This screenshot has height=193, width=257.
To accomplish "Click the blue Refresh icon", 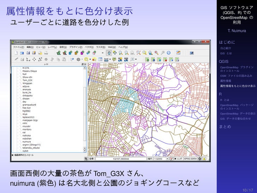I will coord(168,53).
